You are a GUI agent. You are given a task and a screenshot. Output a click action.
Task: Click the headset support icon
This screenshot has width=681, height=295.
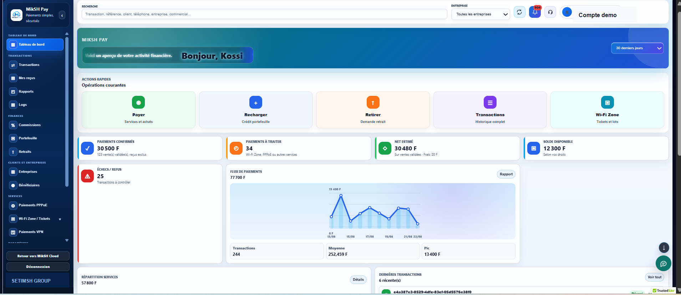550,12
